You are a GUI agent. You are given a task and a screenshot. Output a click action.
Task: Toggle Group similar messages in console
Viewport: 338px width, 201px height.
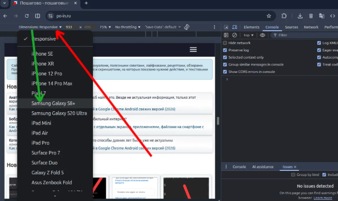tap(225, 64)
